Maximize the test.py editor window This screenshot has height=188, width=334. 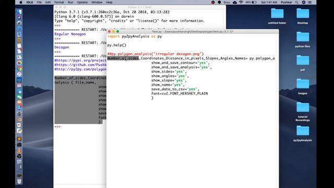pos(117,31)
